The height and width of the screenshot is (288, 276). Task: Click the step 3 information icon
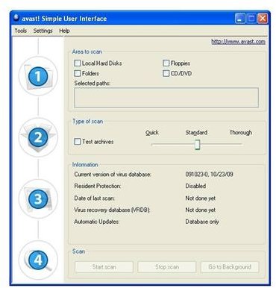point(38,199)
